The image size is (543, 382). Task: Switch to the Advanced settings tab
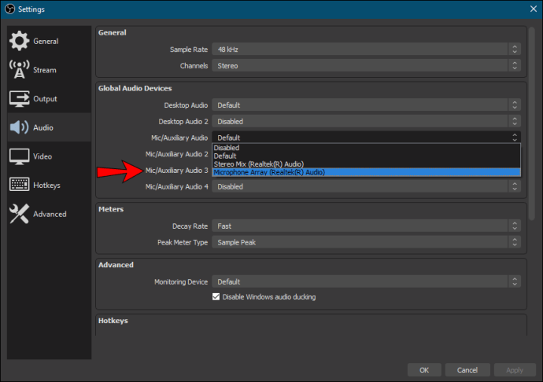pyautogui.click(x=49, y=214)
